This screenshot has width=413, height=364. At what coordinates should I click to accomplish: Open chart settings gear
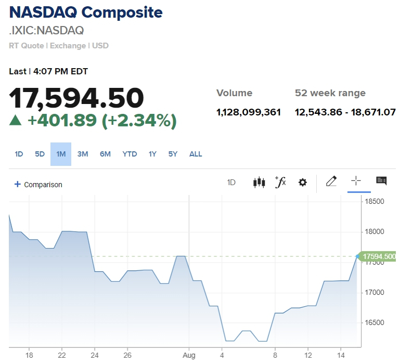(303, 183)
